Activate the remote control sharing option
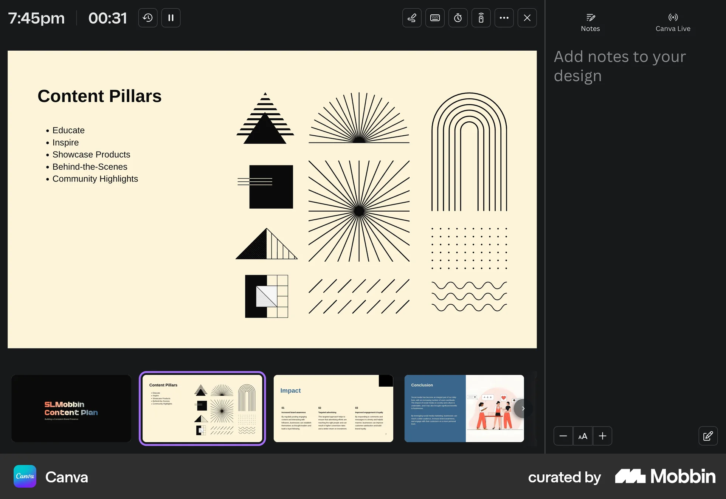726x499 pixels. (481, 18)
